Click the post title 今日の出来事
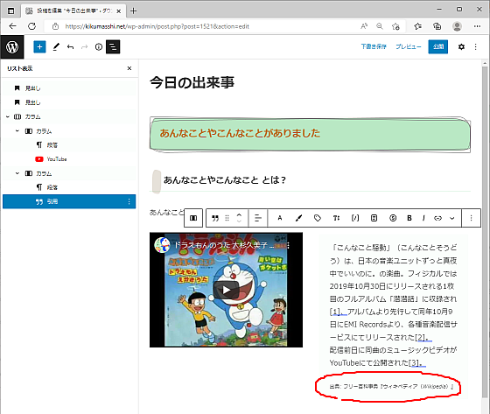This screenshot has width=490, height=414. 192,83
